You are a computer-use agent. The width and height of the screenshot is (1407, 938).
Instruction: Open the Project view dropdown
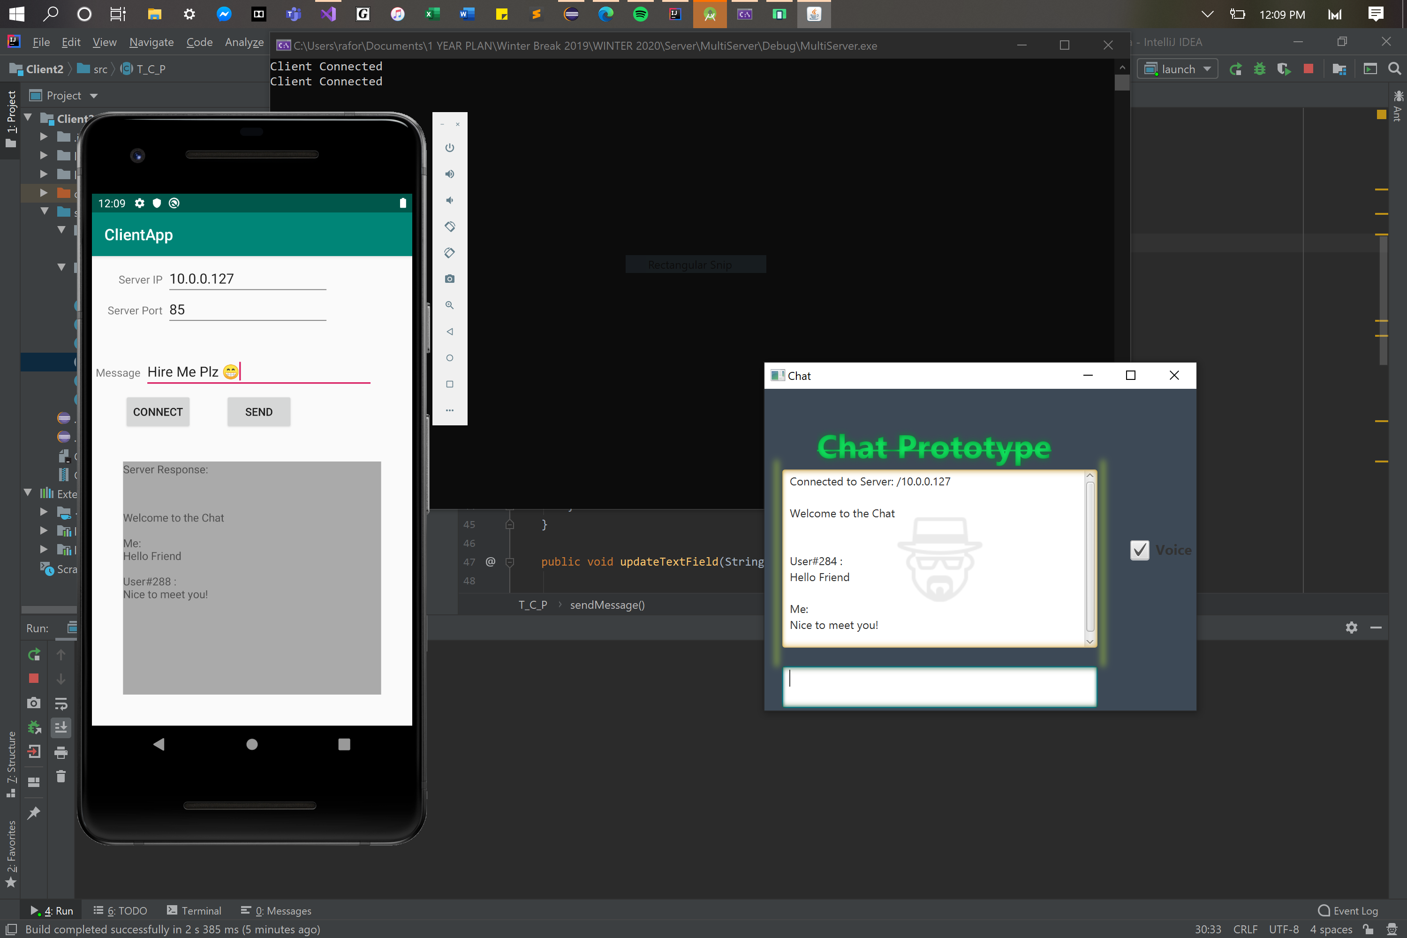click(63, 96)
